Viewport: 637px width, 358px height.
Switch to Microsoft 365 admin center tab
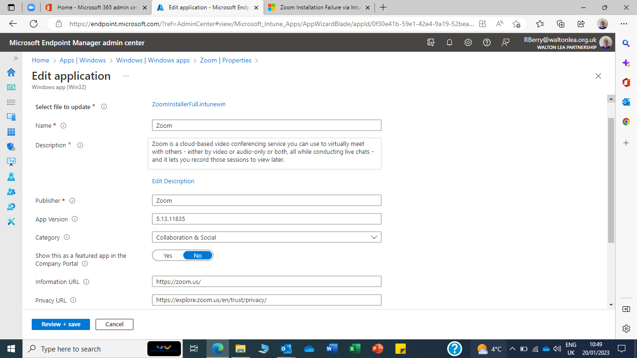(x=97, y=7)
